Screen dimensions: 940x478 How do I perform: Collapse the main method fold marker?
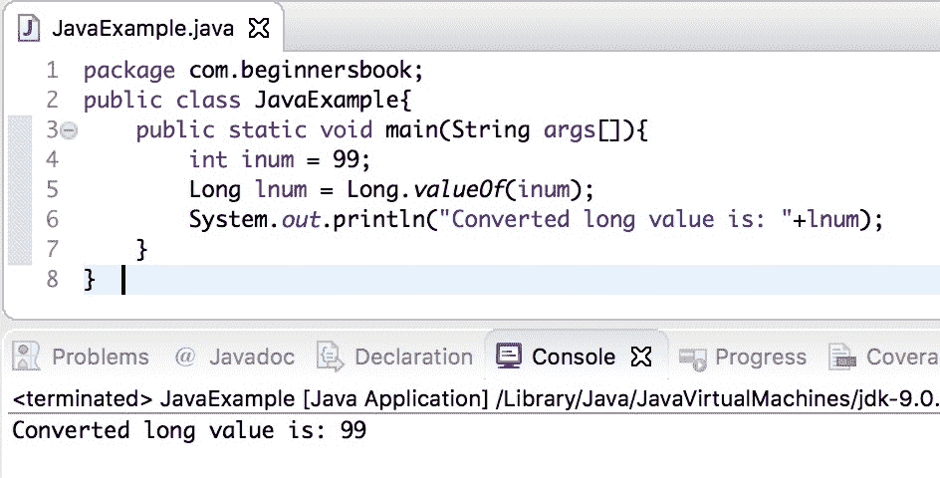69,130
